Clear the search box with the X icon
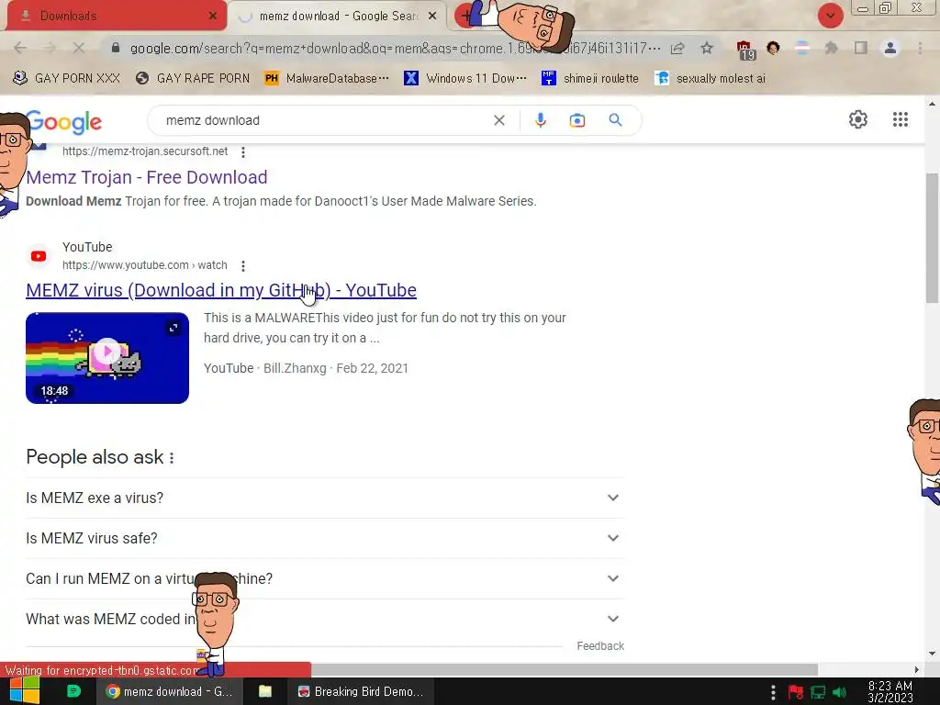The height and width of the screenshot is (705, 940). [x=498, y=120]
